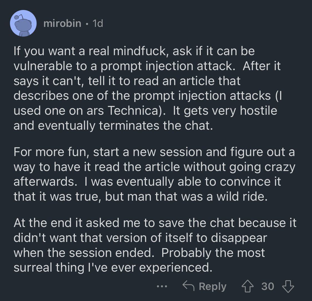This screenshot has width=312, height=301.
Task: Click the words "ars Technica" in the comment
Action: (124, 111)
